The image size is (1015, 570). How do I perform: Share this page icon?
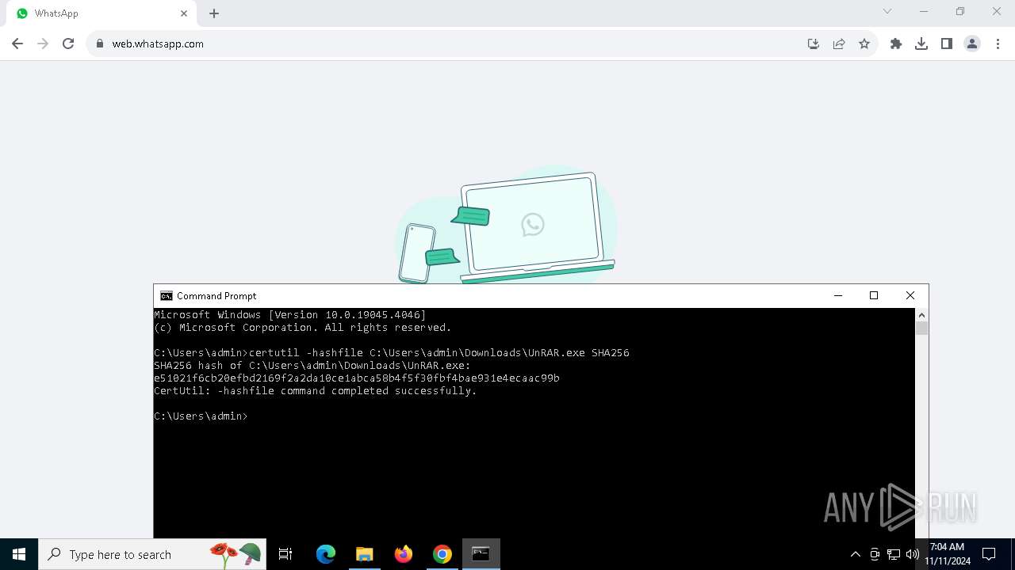pos(839,44)
